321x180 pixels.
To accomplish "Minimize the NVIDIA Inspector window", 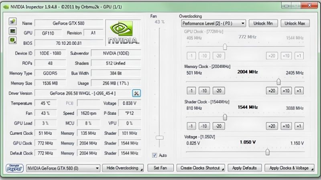I will (x=286, y=6).
